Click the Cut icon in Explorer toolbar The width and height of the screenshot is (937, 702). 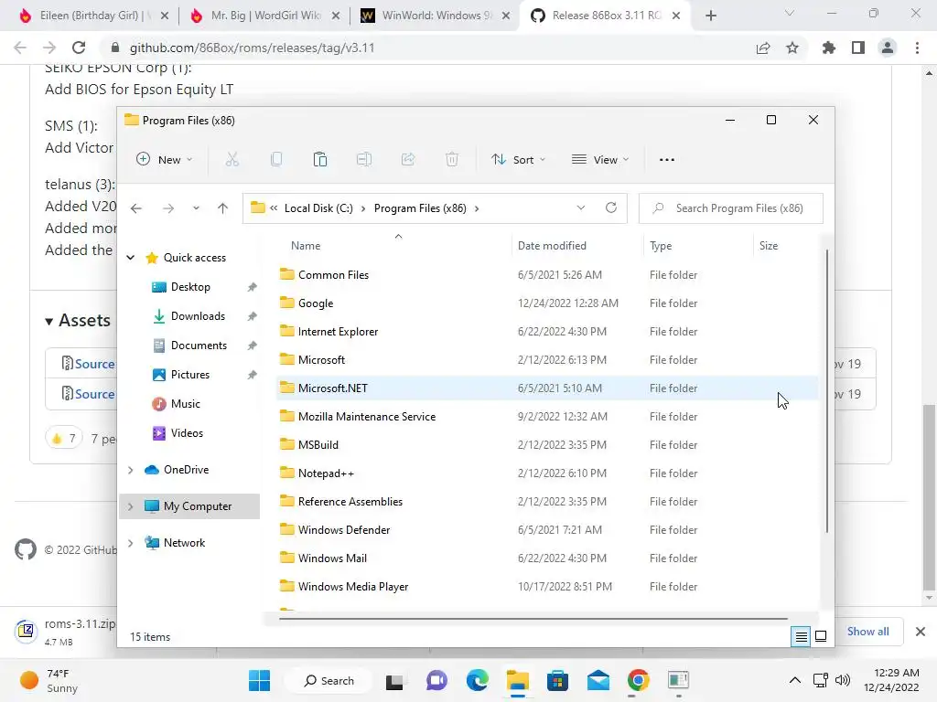click(232, 159)
